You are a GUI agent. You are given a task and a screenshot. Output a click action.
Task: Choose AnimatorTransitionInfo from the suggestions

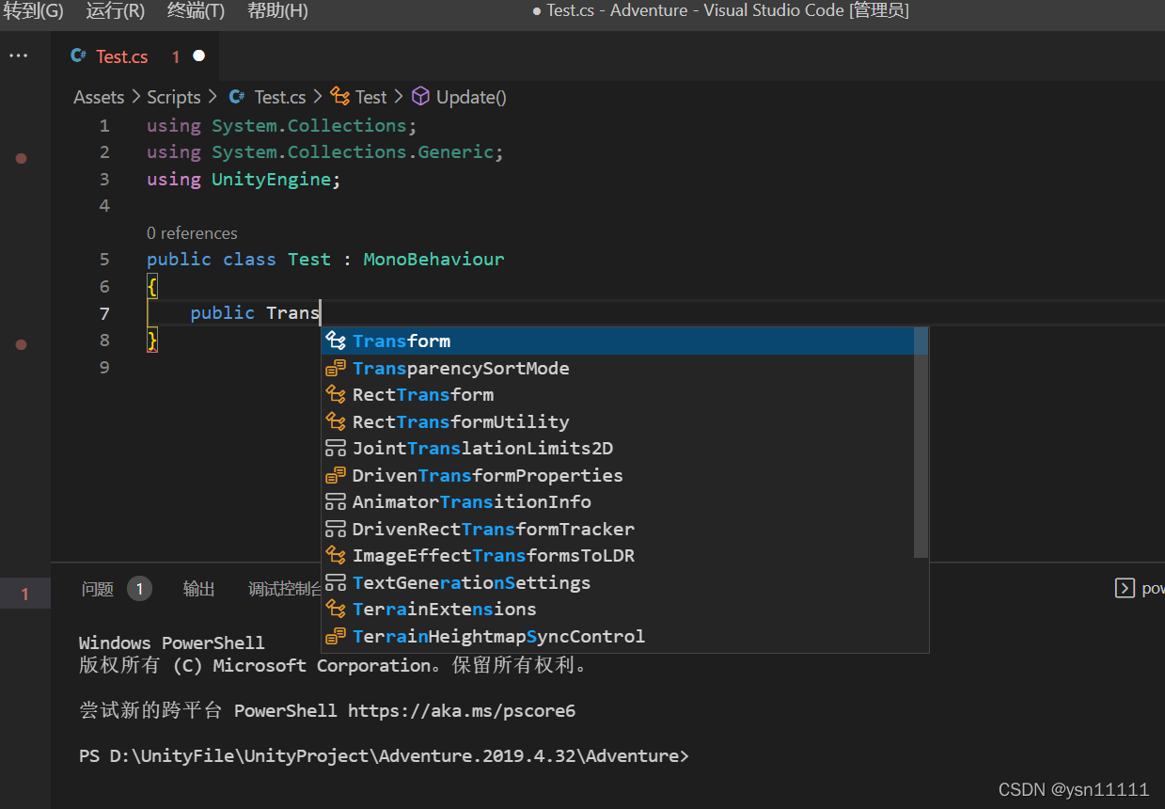click(618, 501)
